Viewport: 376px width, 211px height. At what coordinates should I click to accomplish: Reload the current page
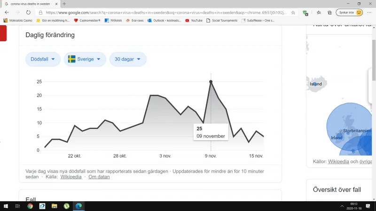click(28, 13)
